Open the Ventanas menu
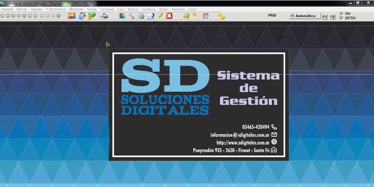This screenshot has height=187, width=374. point(178,9)
